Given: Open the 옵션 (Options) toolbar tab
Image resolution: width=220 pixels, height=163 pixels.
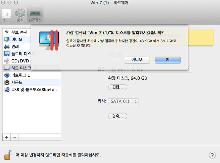Looking at the screenshot, I should coord(20,16).
